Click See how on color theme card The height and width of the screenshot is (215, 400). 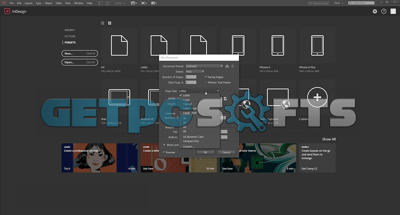pos(227,169)
